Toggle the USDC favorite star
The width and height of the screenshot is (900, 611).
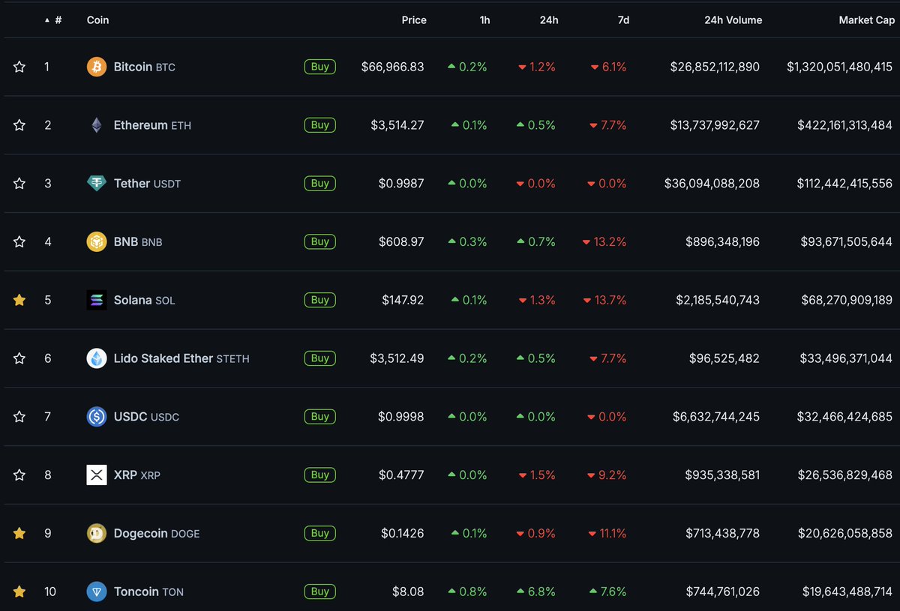(x=19, y=416)
